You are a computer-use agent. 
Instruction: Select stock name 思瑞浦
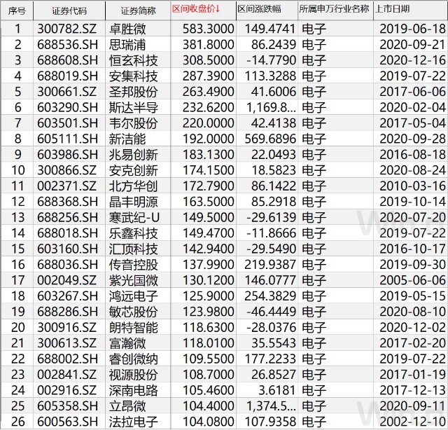click(x=127, y=45)
